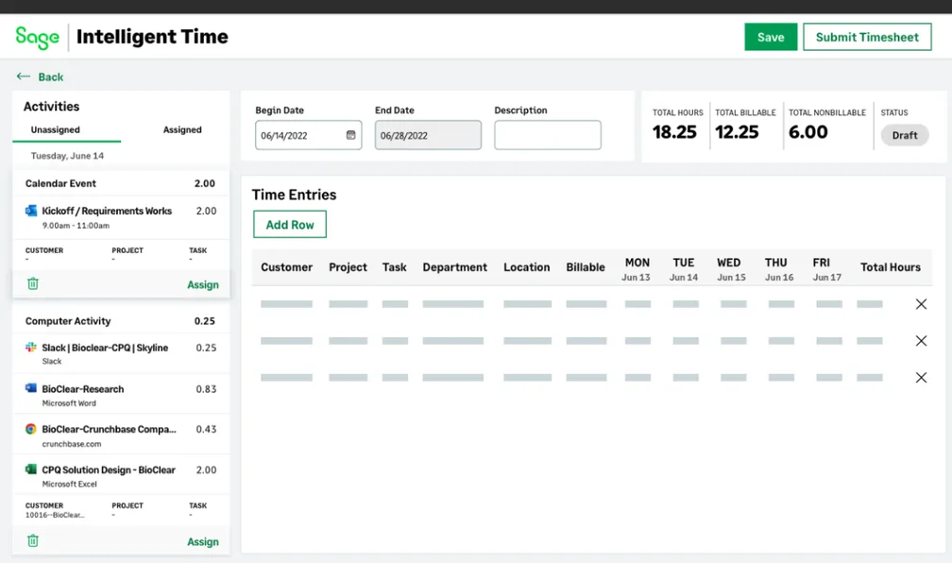The image size is (952, 563).
Task: Click the Total Nonbillable value 6.00
Action: coord(808,132)
